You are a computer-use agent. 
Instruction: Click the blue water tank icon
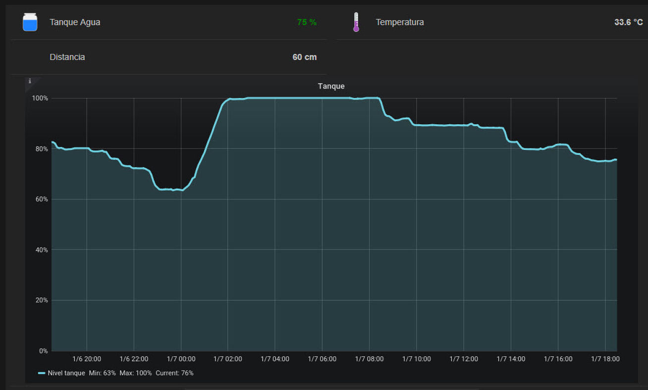coord(30,22)
